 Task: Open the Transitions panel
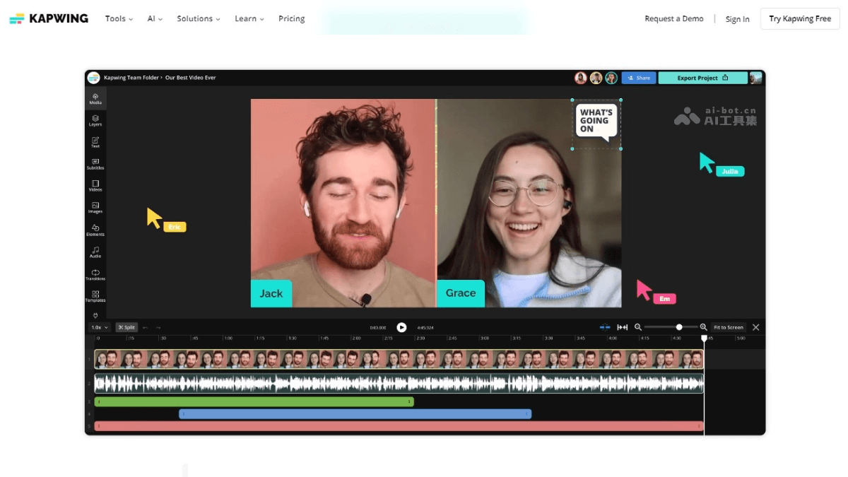[x=95, y=274]
